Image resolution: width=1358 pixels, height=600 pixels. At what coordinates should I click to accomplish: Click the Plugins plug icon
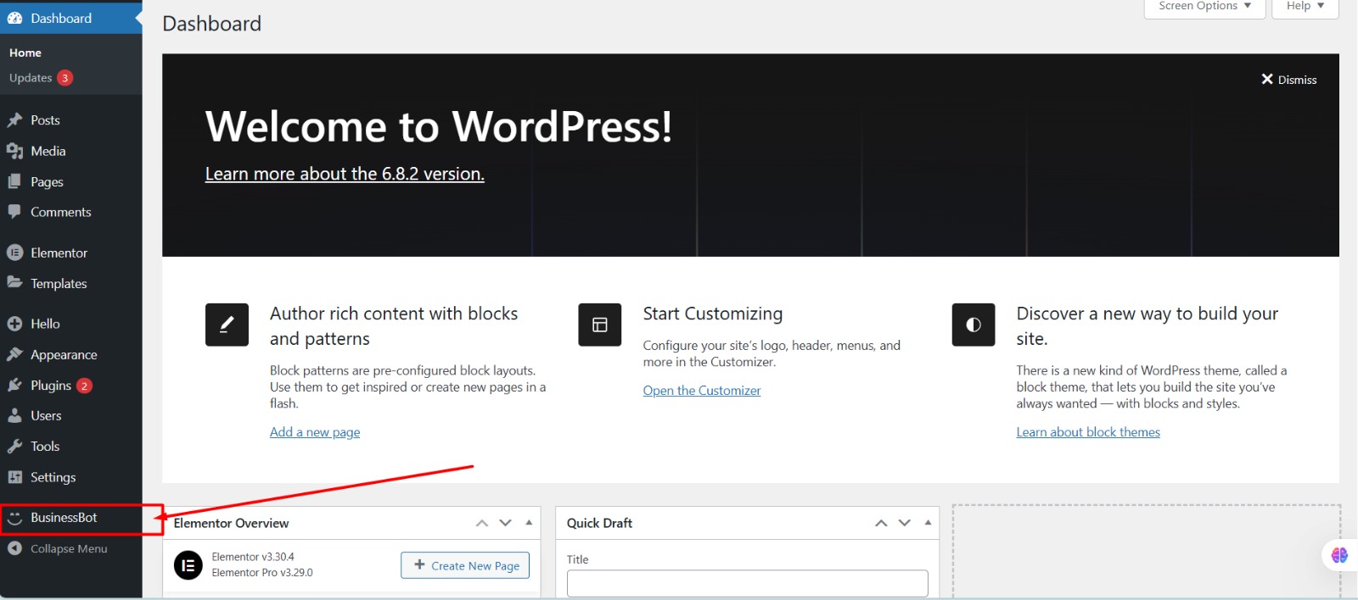(14, 385)
